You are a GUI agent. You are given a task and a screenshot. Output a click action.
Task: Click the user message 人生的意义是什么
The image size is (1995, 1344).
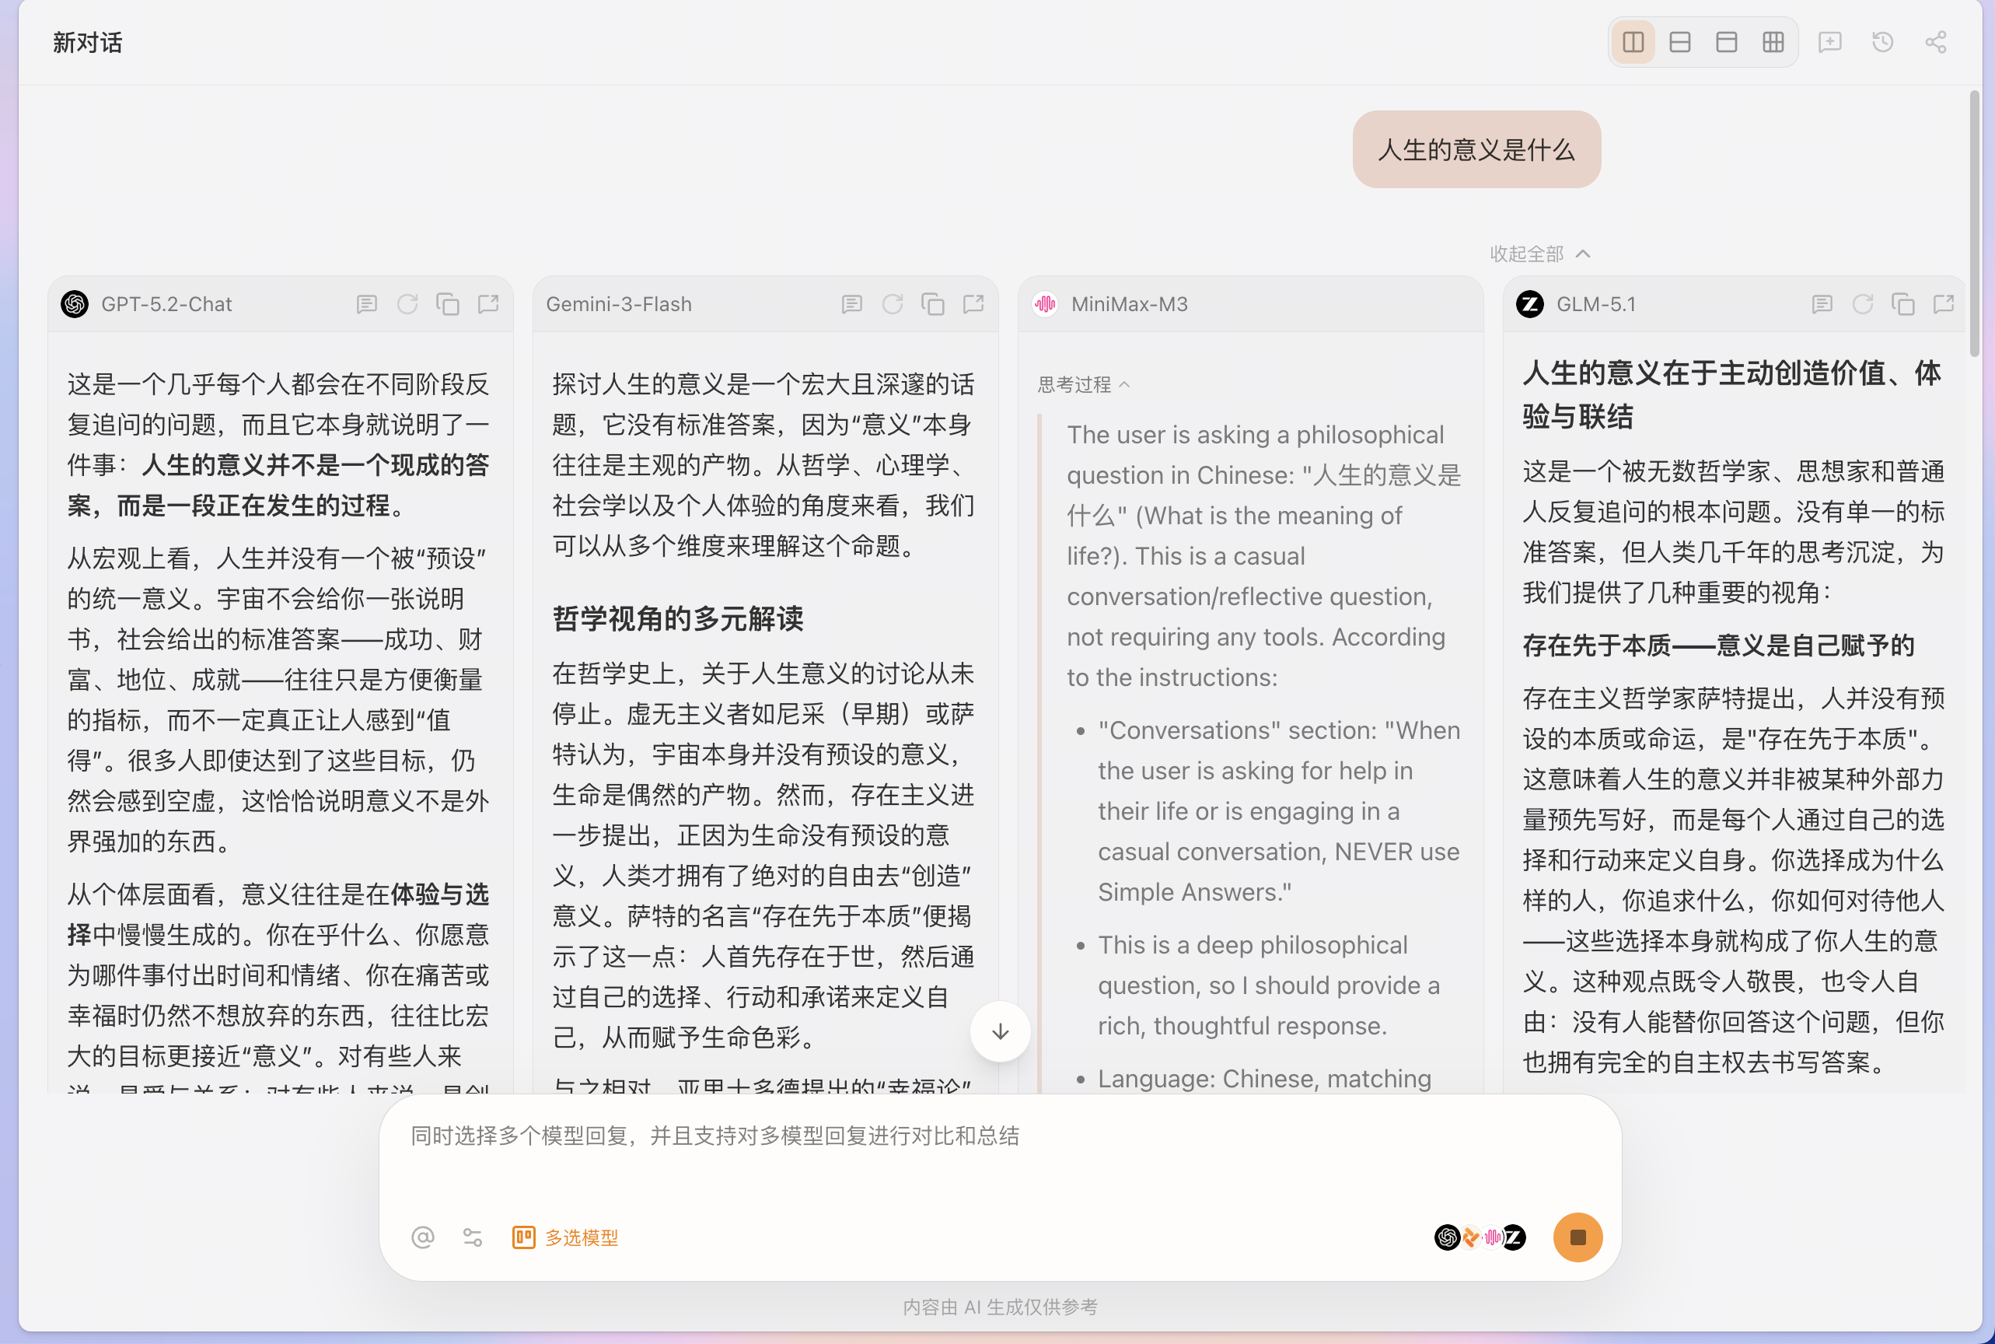click(1476, 149)
